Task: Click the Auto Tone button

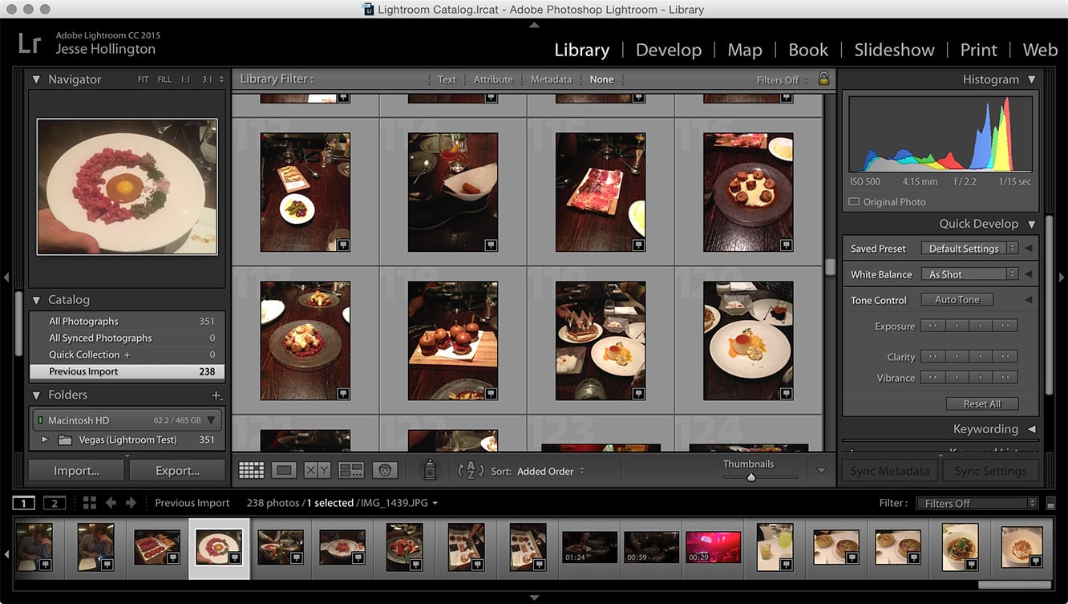Action: tap(957, 300)
